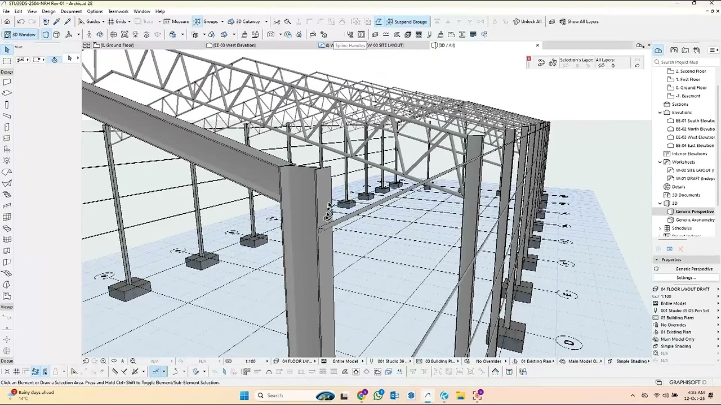Screen dimensions: 721x405
Task: Click the Home icon in toolbar
Action: (7, 21)
